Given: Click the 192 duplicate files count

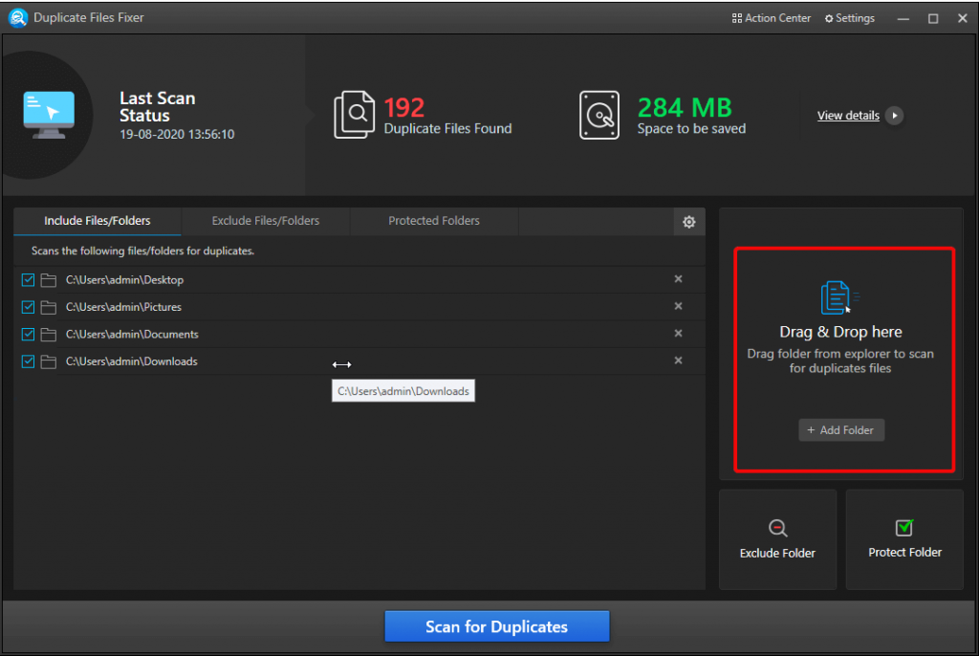Looking at the screenshot, I should coord(404,108).
